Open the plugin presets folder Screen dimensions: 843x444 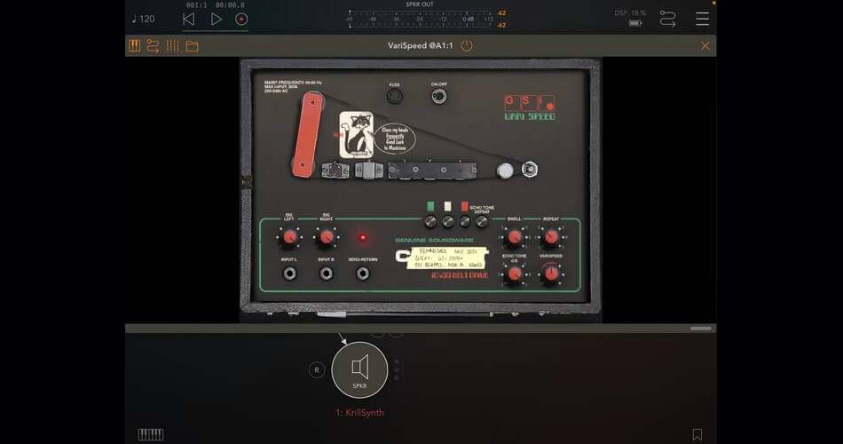point(192,46)
